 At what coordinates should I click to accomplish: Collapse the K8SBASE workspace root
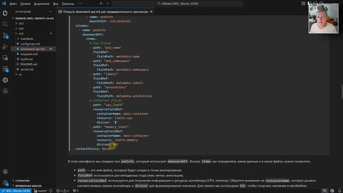pyautogui.click(x=34, y=18)
